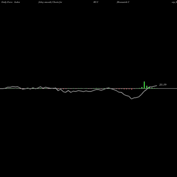
Task: Click the '(2day smooth) Charts for' text
Action: coord(50,2)
